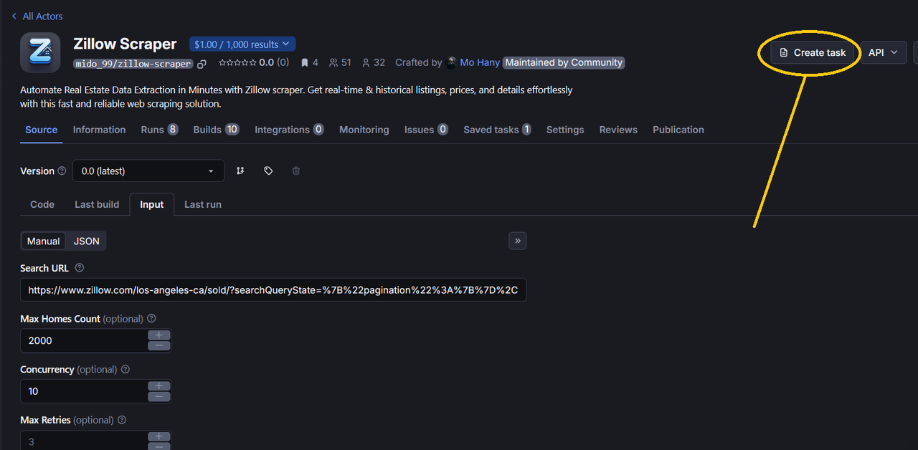
Task: Select the Code sub-tab
Action: pyautogui.click(x=42, y=204)
